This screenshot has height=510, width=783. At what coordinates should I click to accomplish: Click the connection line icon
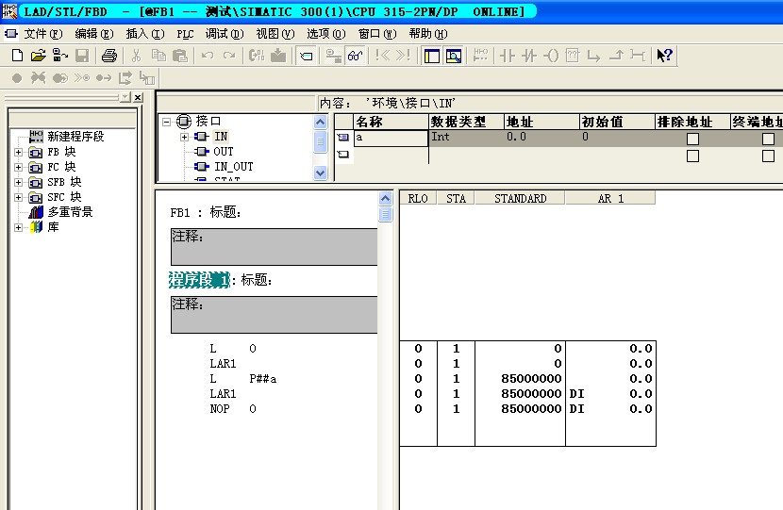click(x=638, y=56)
